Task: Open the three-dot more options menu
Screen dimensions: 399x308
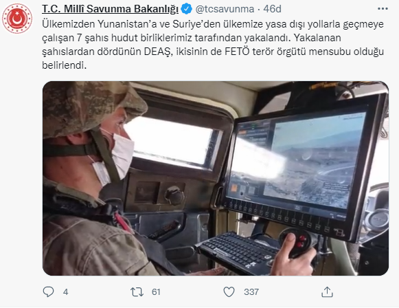Action: click(x=383, y=9)
